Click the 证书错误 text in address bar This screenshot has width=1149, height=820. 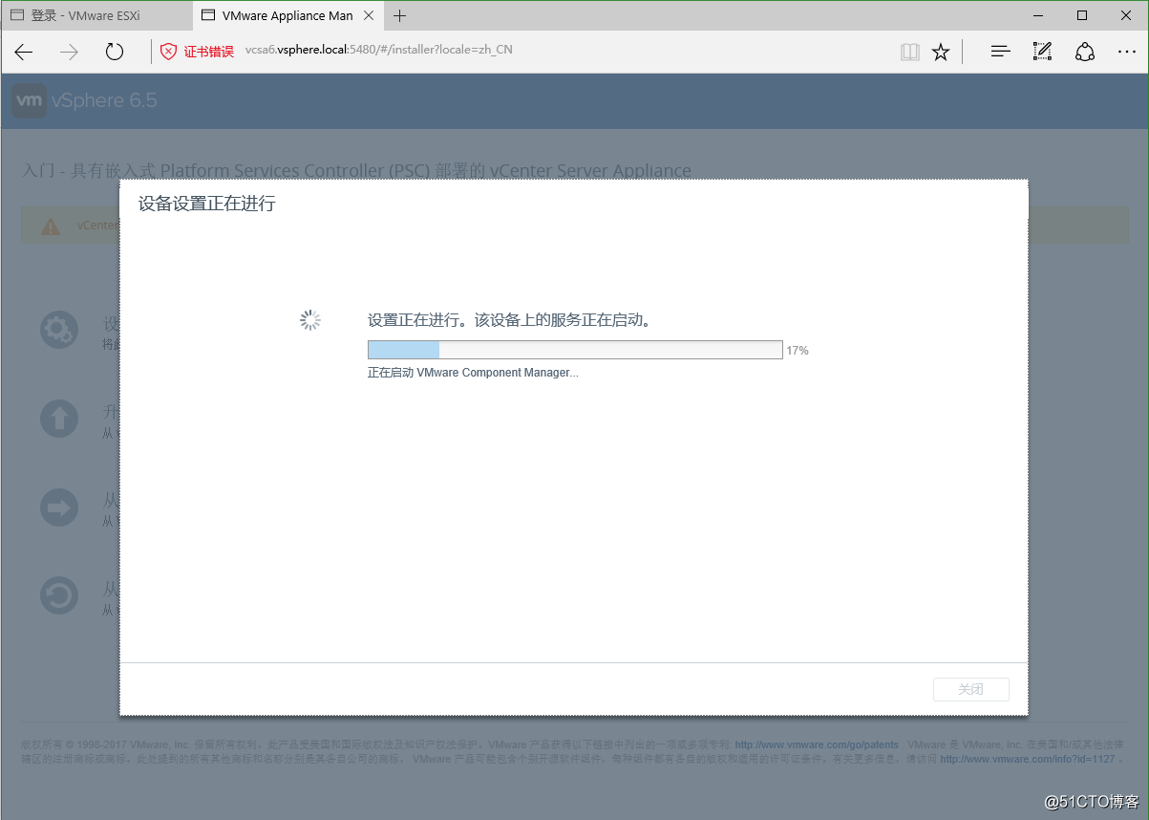[209, 52]
